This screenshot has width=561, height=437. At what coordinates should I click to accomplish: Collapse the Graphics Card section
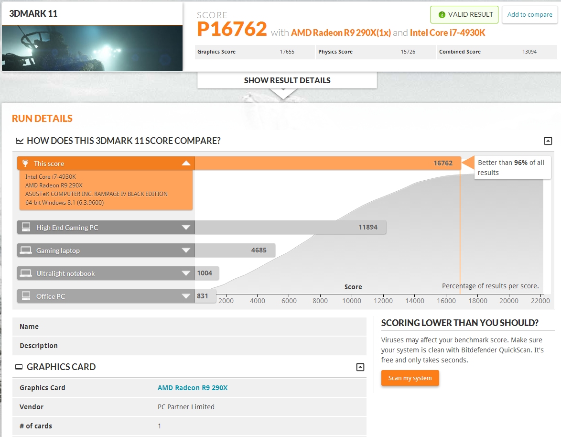[360, 367]
